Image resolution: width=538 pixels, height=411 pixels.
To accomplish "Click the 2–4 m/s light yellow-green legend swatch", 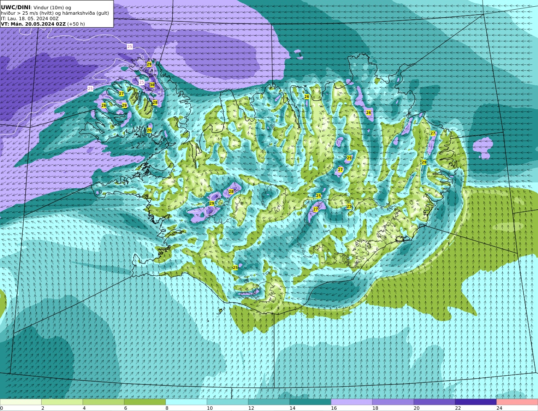I will tap(62, 402).
